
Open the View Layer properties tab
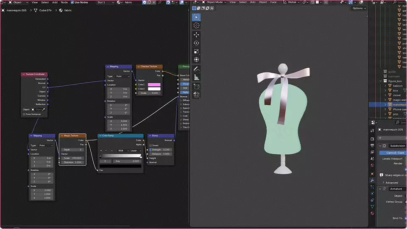coord(372,152)
